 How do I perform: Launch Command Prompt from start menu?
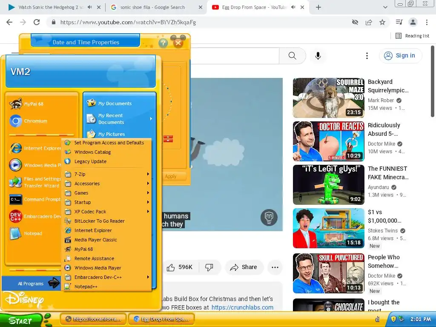pyautogui.click(x=35, y=199)
